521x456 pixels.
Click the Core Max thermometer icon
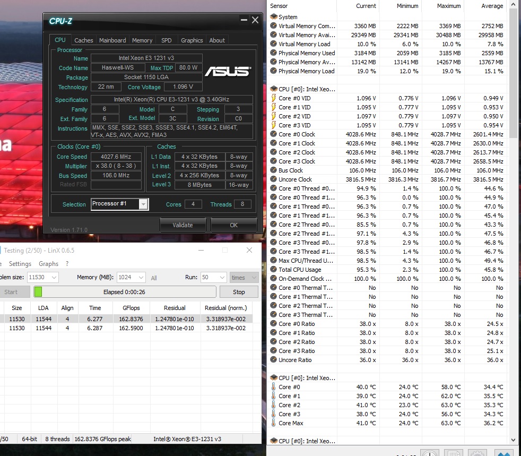pos(273,423)
